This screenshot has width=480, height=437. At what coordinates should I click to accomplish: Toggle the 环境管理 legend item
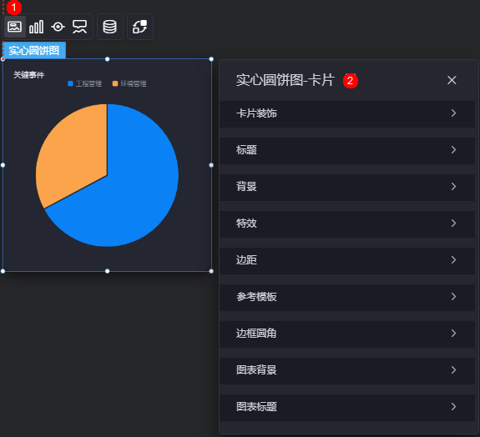(129, 83)
